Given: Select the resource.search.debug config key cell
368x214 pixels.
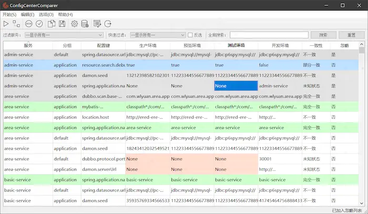Looking at the screenshot, I should [103, 65].
